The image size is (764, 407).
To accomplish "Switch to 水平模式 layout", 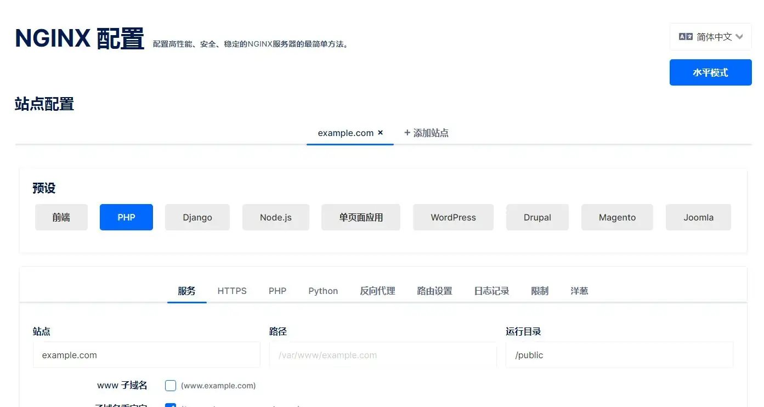I will (x=710, y=72).
